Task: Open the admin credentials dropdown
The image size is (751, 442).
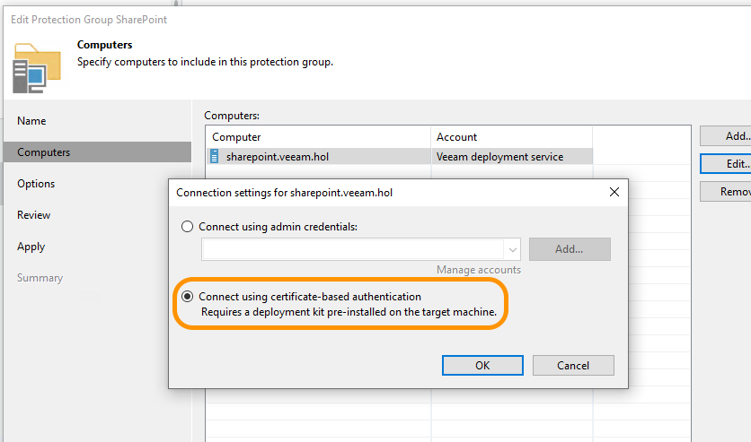Action: (x=513, y=249)
